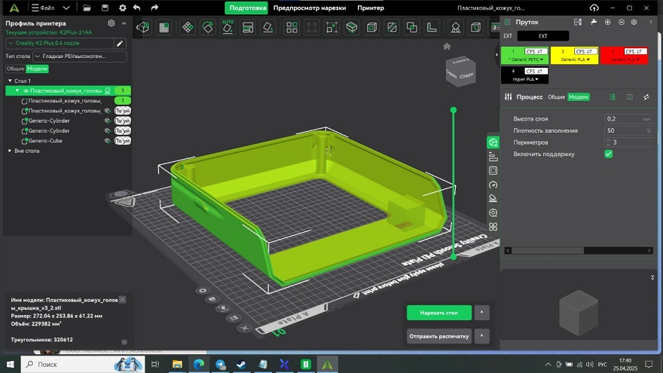The width and height of the screenshot is (663, 373).
Task: Click the Cut tool icon
Action: pyautogui.click(x=392, y=27)
